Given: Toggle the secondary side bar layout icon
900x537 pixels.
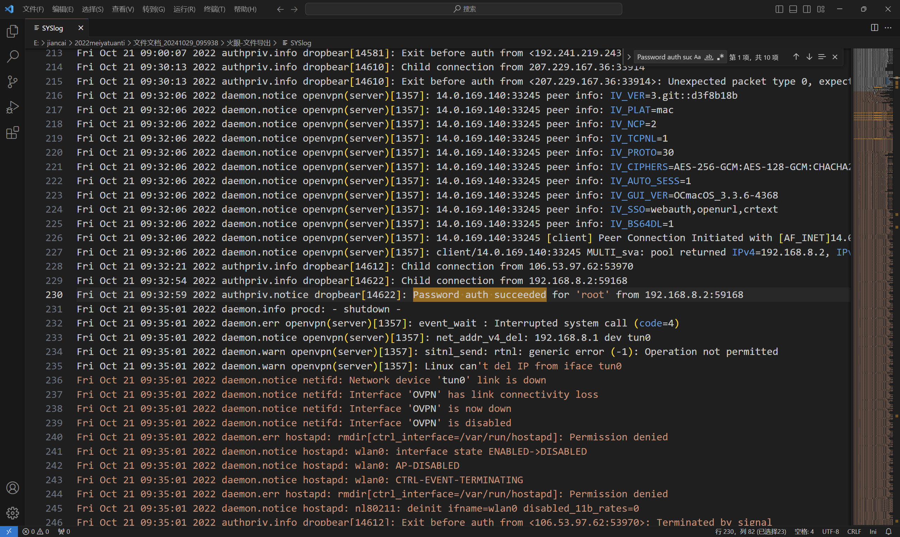Looking at the screenshot, I should pyautogui.click(x=806, y=9).
